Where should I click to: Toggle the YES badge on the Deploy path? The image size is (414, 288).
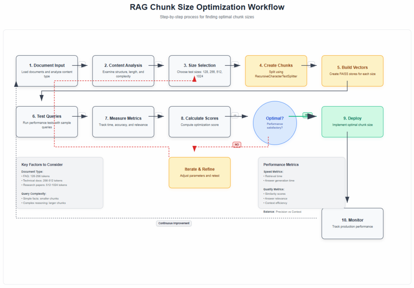tap(307, 115)
